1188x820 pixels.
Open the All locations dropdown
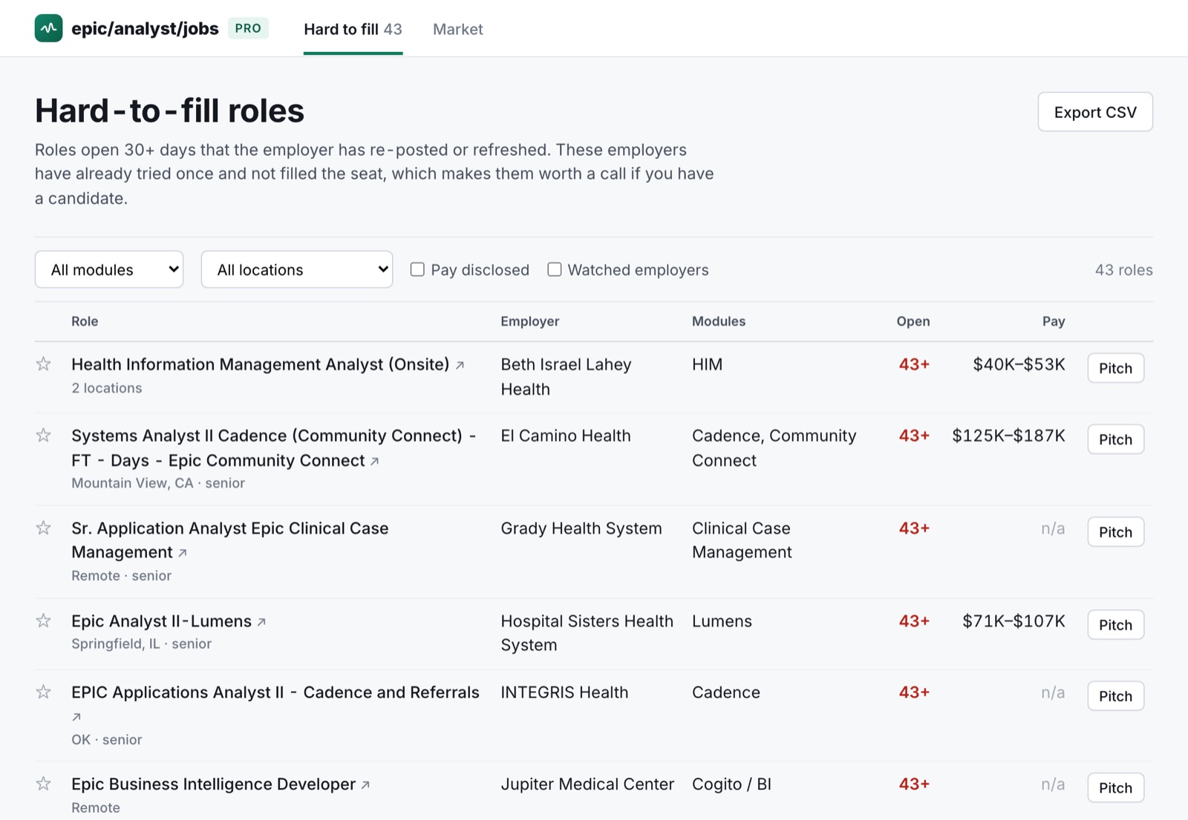297,269
